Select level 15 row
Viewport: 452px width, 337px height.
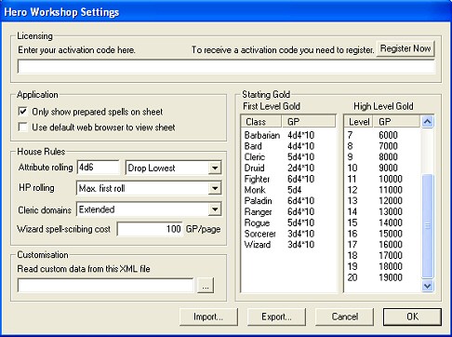[x=383, y=222]
